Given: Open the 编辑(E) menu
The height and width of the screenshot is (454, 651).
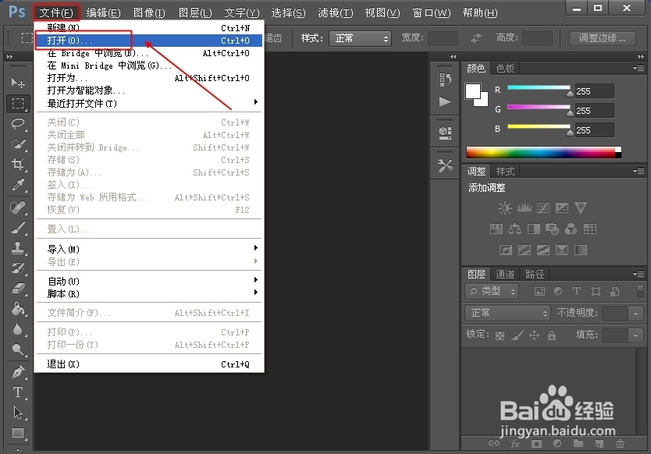Looking at the screenshot, I should [103, 12].
